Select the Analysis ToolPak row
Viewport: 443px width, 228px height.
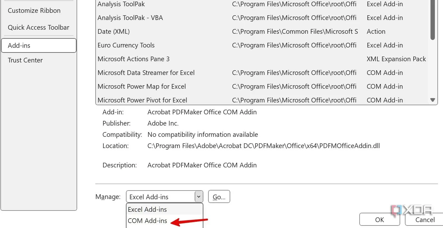click(x=262, y=4)
